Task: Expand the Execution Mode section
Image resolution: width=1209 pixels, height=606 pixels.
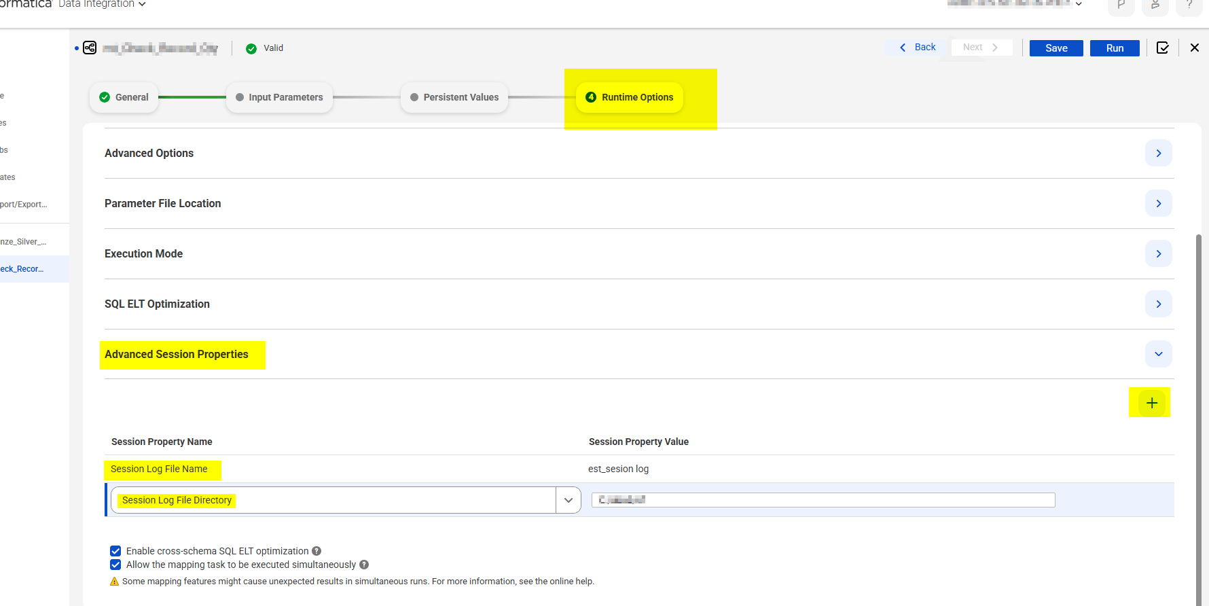Action: point(1159,253)
